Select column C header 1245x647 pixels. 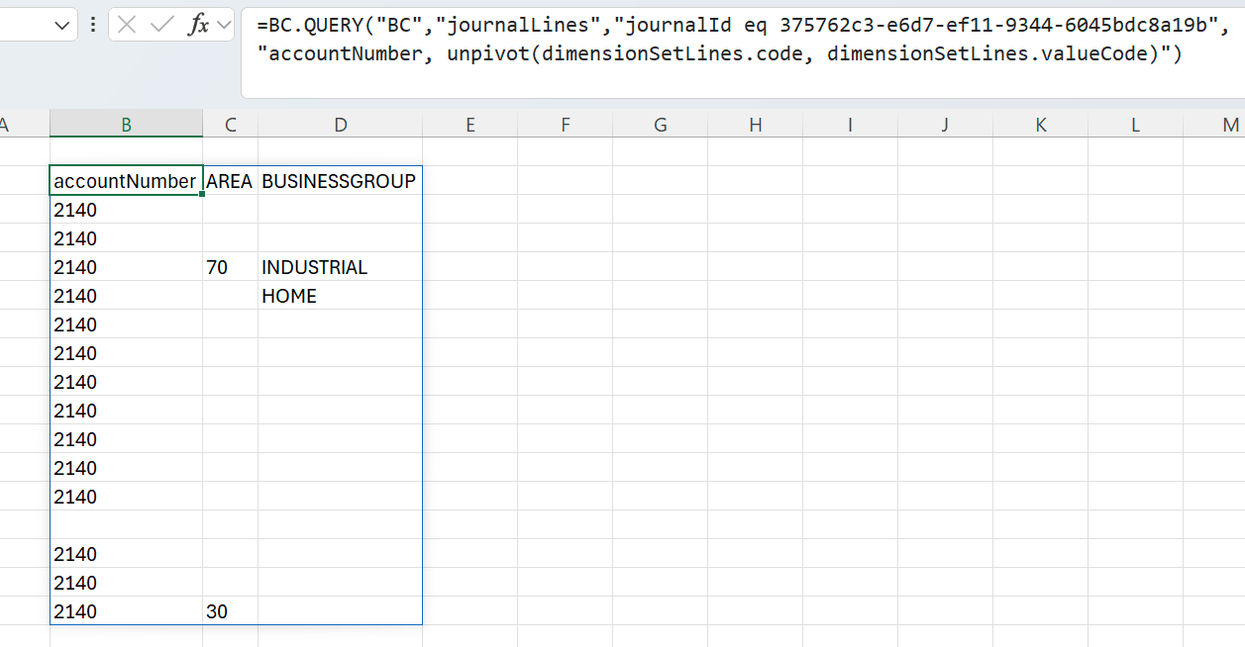(230, 125)
